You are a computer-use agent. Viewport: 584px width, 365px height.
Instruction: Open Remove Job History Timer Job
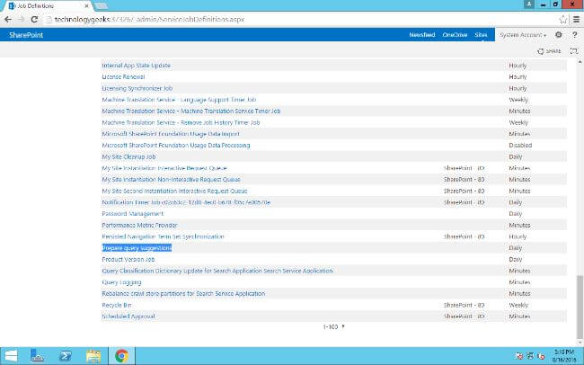[x=181, y=122]
